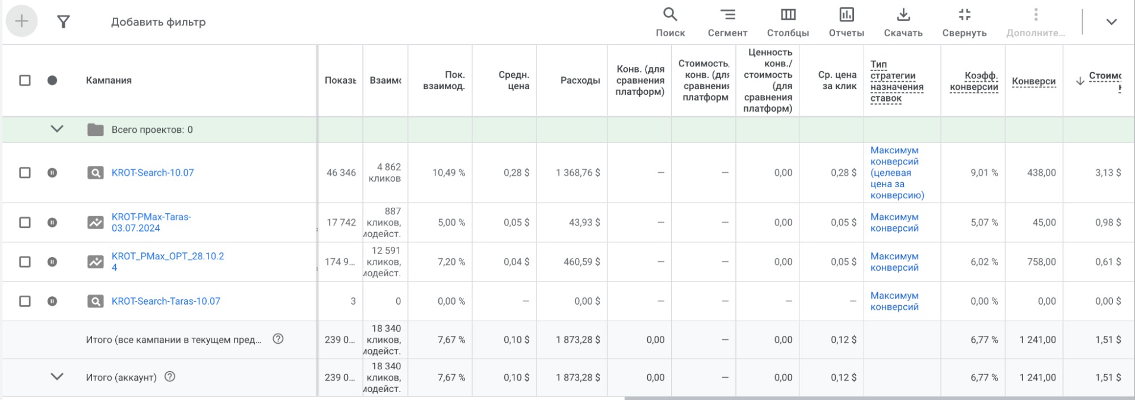Click the blue plus add campaign button
The image size is (1135, 400).
tap(22, 22)
